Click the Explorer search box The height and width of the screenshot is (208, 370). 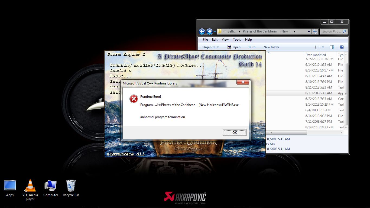[334, 31]
